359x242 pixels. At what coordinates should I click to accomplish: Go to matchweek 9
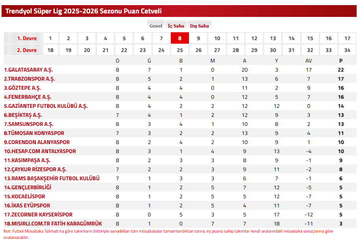pyautogui.click(x=198, y=38)
